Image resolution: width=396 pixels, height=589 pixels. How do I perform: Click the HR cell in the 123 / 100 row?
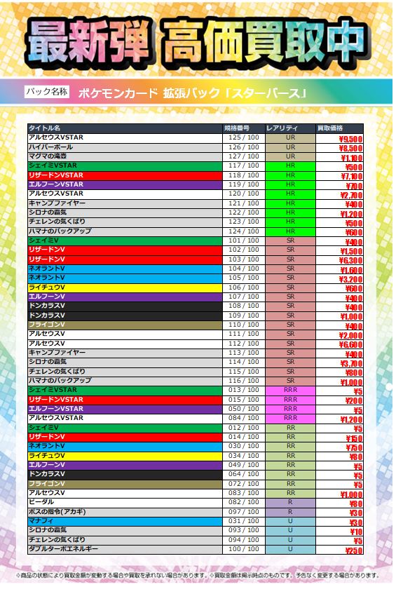[x=291, y=222]
